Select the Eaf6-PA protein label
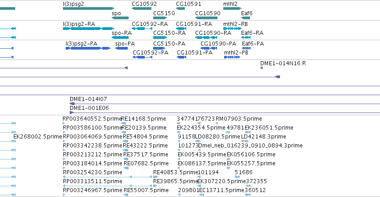 pyautogui.click(x=253, y=44)
